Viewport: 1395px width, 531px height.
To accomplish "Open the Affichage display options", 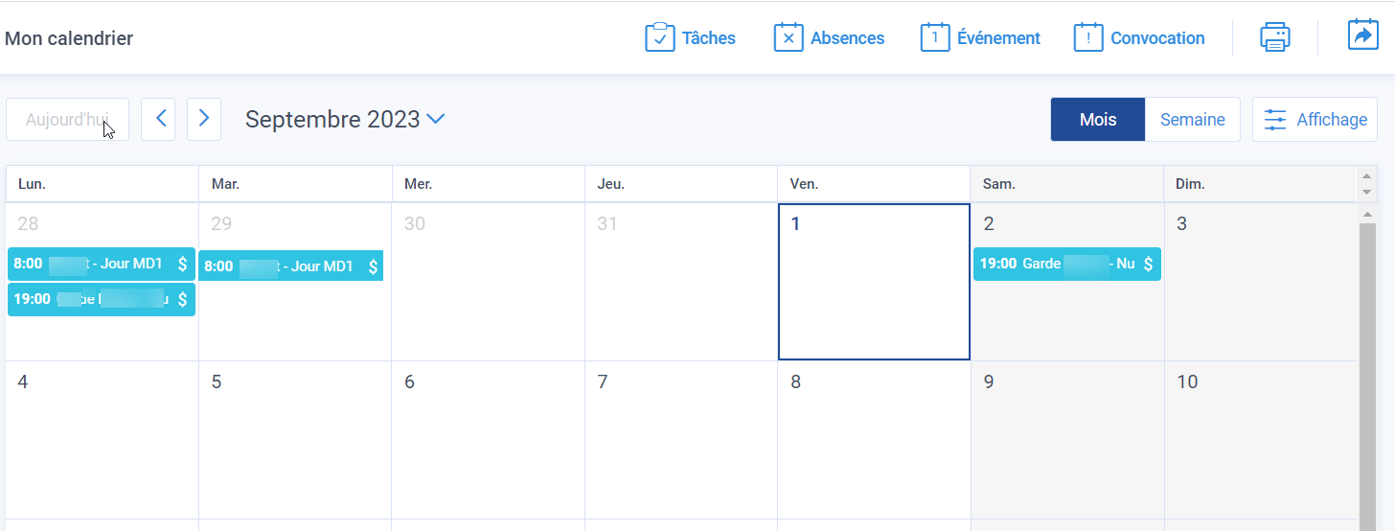I will (1315, 120).
